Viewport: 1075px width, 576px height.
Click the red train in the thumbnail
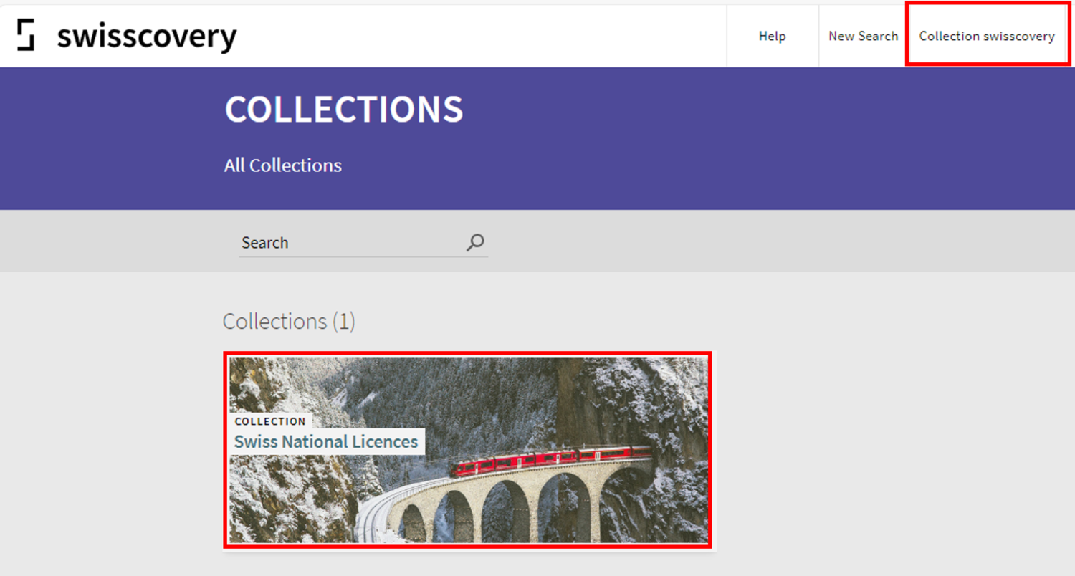click(552, 460)
